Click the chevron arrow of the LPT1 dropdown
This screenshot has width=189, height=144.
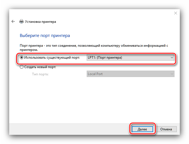172,58
